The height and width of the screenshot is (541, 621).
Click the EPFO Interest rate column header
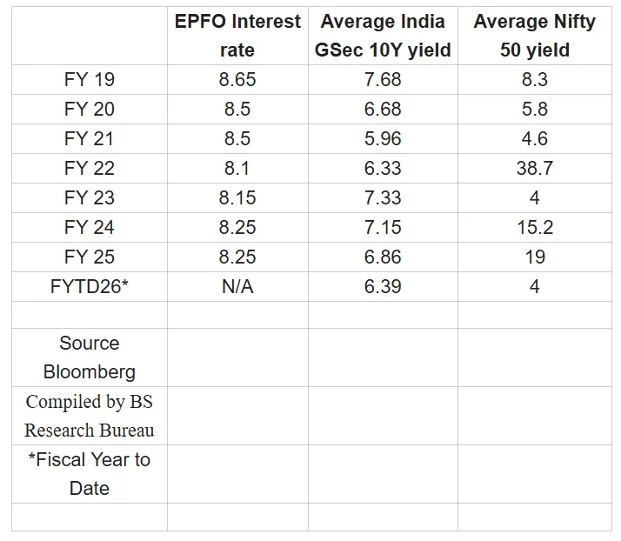[237, 36]
